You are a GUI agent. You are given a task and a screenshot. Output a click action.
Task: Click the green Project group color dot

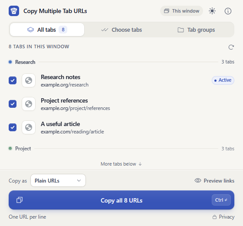10,148
